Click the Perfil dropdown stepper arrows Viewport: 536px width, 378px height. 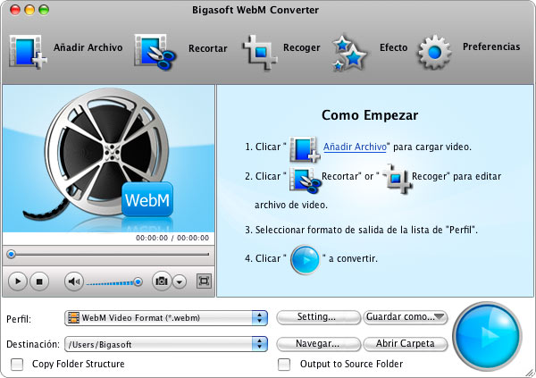(259, 318)
